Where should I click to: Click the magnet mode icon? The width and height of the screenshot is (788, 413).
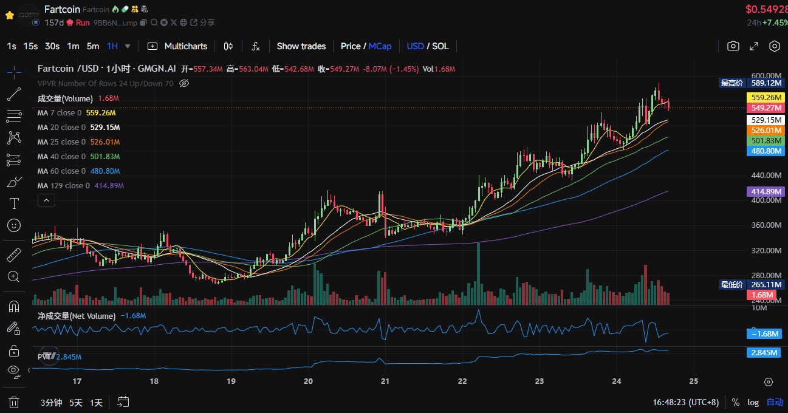pyautogui.click(x=14, y=306)
